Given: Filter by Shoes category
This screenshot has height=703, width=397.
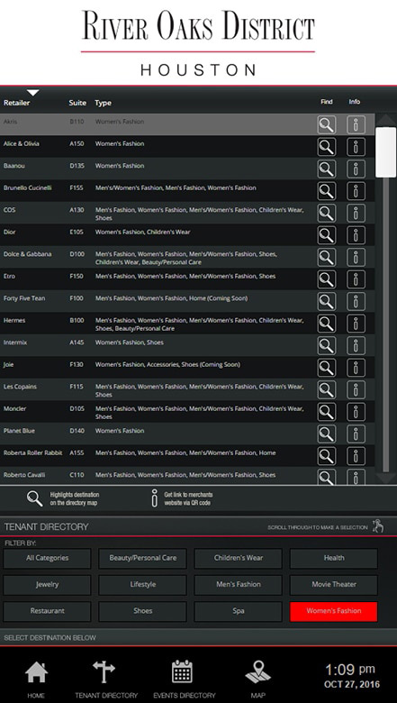Looking at the screenshot, I should coord(143,611).
